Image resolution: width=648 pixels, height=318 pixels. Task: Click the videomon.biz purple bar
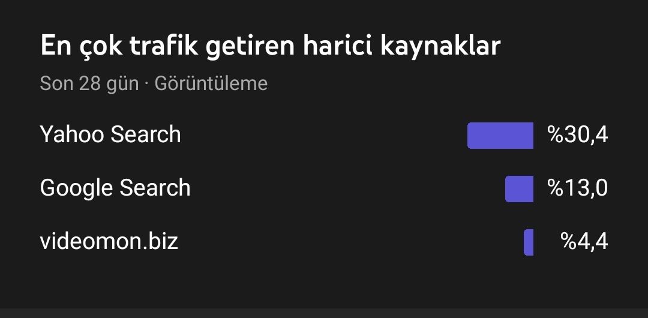point(529,242)
